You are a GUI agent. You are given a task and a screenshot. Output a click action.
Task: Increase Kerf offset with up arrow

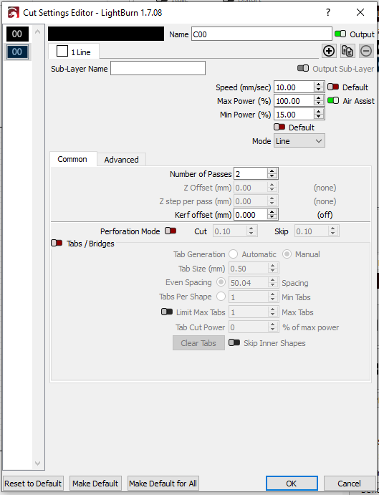coord(272,212)
